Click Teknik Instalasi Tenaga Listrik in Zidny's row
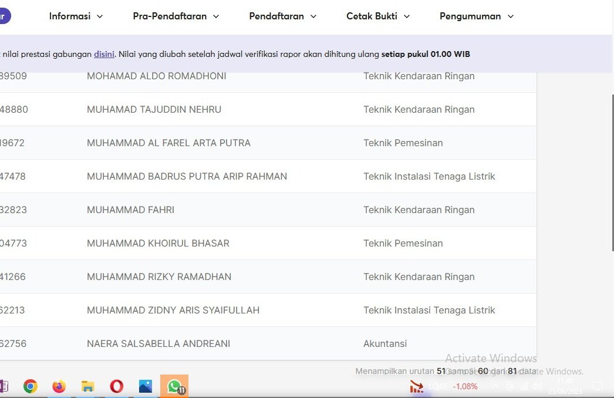 tap(429, 311)
